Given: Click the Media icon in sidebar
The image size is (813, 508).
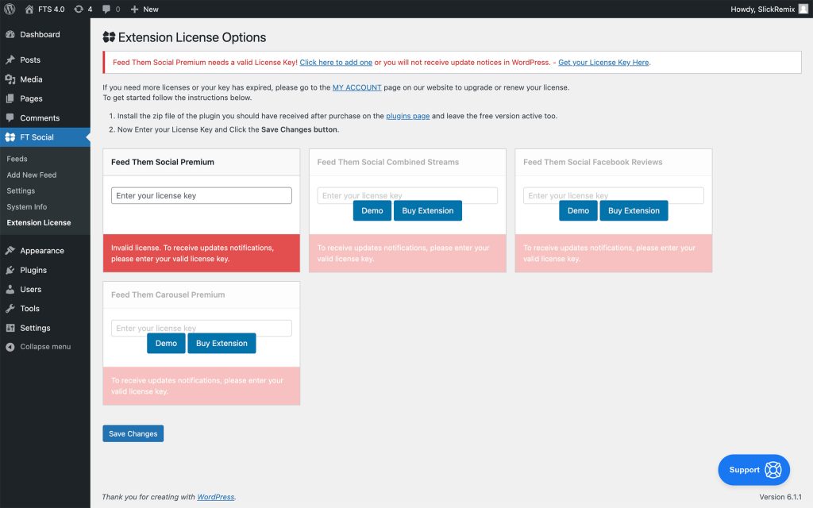Looking at the screenshot, I should coord(10,79).
